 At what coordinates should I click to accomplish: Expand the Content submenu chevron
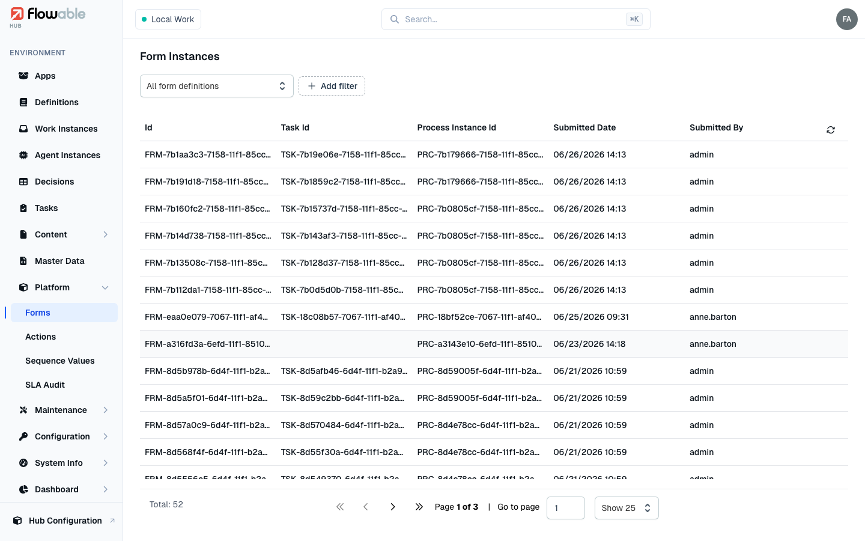pyautogui.click(x=106, y=234)
